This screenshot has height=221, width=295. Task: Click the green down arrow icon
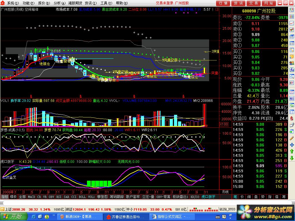point(292,158)
